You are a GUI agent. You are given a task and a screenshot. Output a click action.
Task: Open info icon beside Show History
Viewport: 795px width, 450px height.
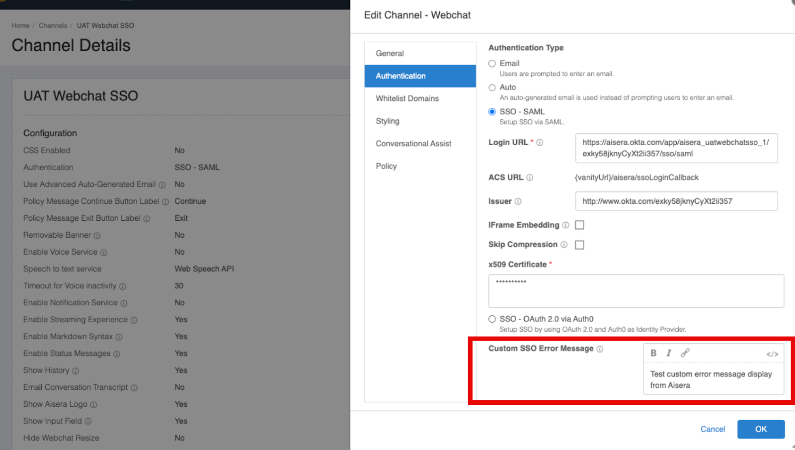click(76, 371)
